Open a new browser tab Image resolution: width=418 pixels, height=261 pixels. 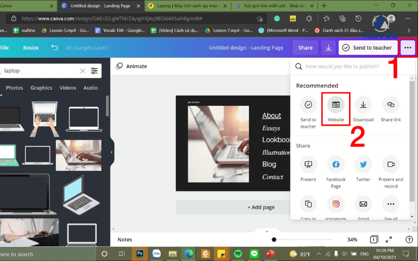tap(324, 6)
